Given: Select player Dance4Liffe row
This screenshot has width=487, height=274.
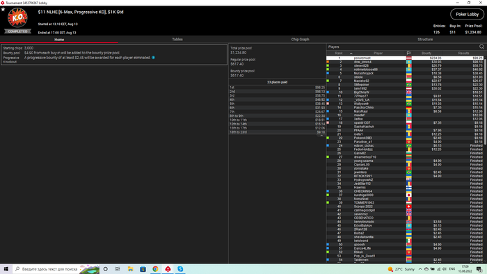Looking at the screenshot, I should tap(405, 248).
